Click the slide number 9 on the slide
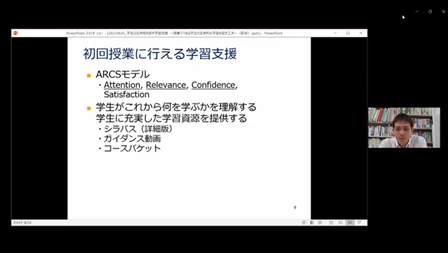 [295, 208]
